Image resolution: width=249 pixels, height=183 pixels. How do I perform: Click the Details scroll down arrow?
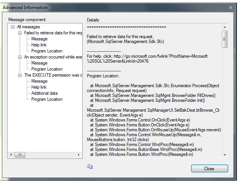coord(225,155)
